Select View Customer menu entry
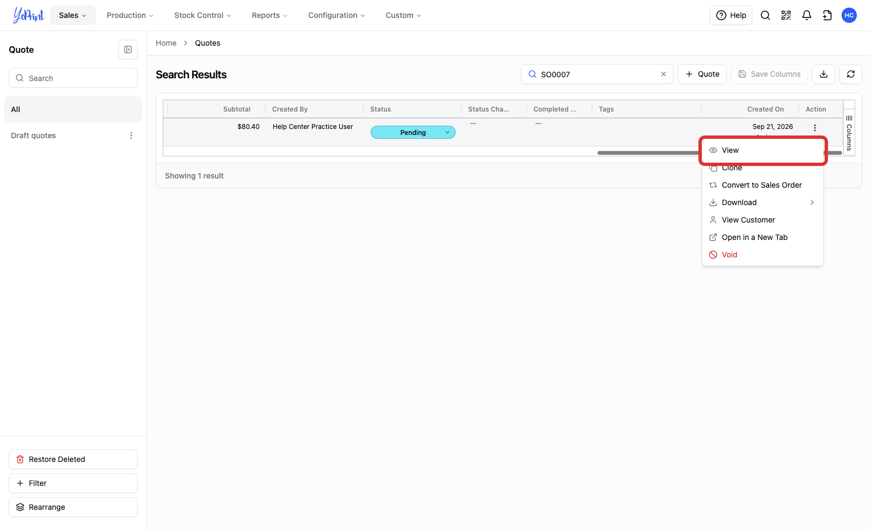This screenshot has width=871, height=530. point(762,220)
